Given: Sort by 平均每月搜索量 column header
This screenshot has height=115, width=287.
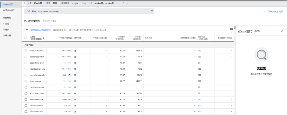Looking at the screenshot, I should click(x=65, y=38).
